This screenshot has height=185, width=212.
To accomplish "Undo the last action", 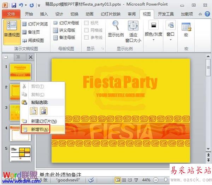I will pos(21,5).
